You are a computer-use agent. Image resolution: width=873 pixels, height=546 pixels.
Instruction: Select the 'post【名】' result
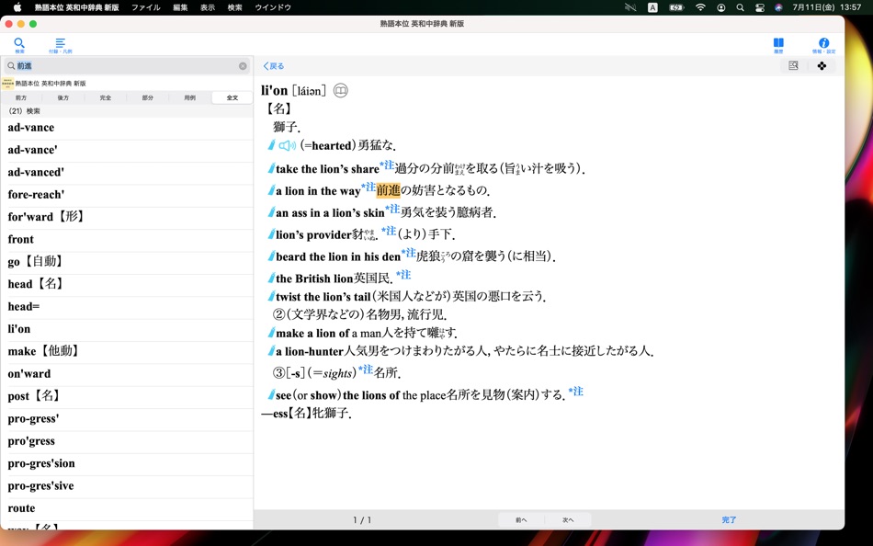[x=127, y=396]
